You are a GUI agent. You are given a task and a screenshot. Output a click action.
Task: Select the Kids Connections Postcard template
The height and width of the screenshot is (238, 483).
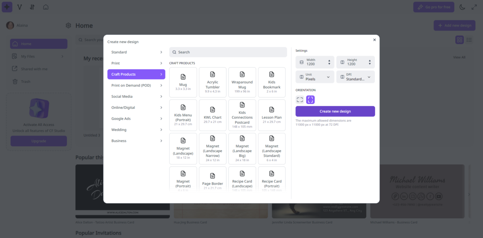[x=242, y=115]
